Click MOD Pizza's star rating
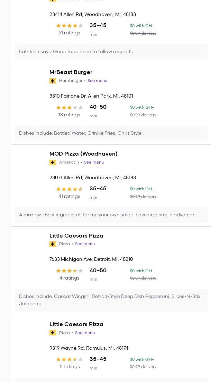 tap(69, 189)
